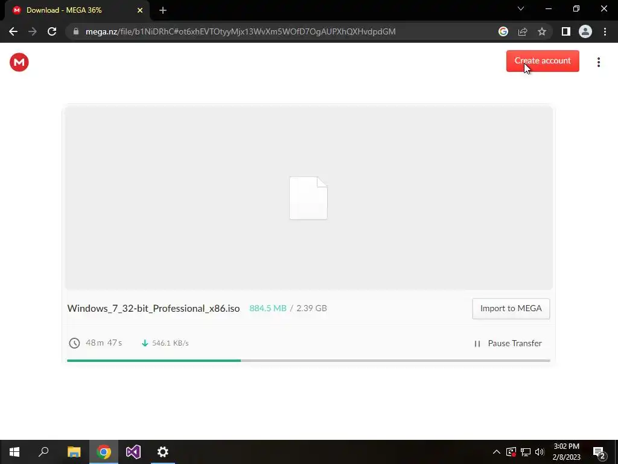Click the network tray icon
This screenshot has width=618, height=464.
526,452
